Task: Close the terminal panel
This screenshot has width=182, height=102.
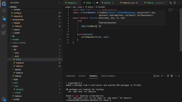Action: pos(179,76)
